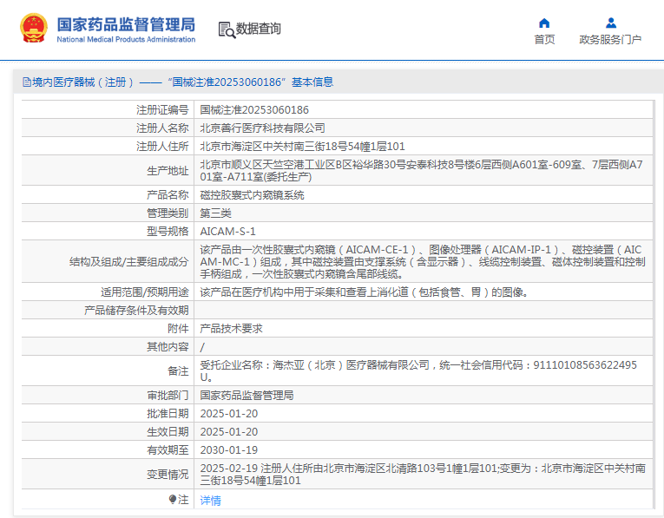
Task: Click registrant name 北京善行医疗科技有限公司
Action: pos(262,128)
